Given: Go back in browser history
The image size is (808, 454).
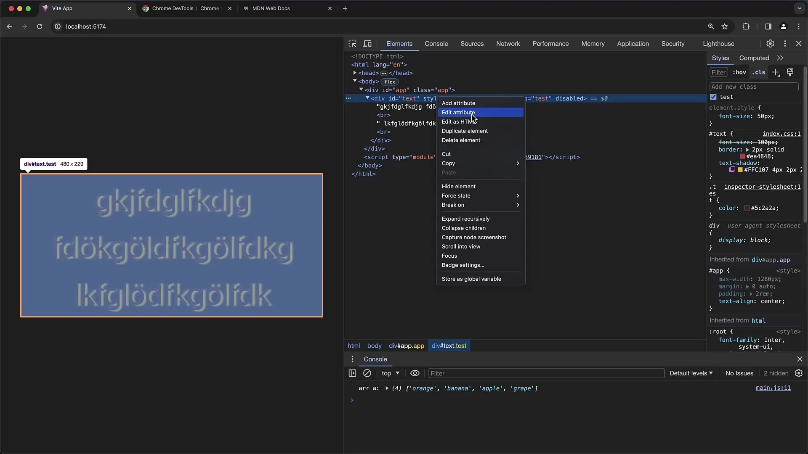Looking at the screenshot, I should click(x=9, y=26).
